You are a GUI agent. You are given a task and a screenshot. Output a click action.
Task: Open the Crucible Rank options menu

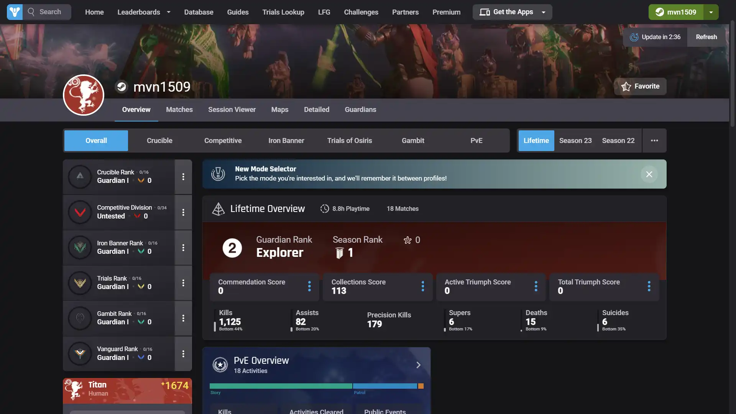[x=183, y=177]
